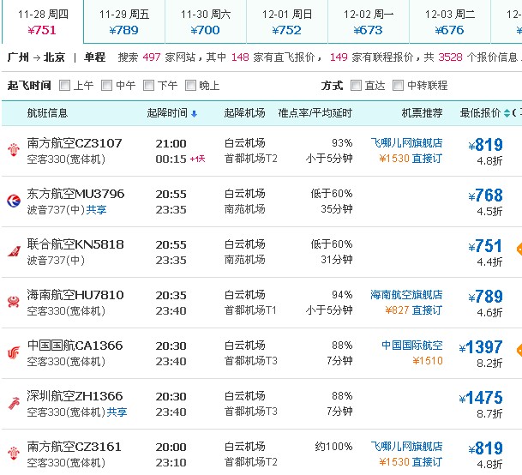This screenshot has width=522, height=475.
Task: Click flight name 南方航空CZ3107
Action: [x=75, y=143]
